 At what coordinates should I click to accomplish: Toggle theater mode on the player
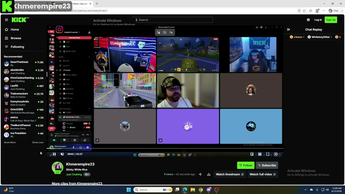pos(260,154)
